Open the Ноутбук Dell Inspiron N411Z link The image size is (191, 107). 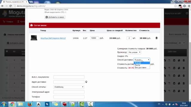[53, 38]
